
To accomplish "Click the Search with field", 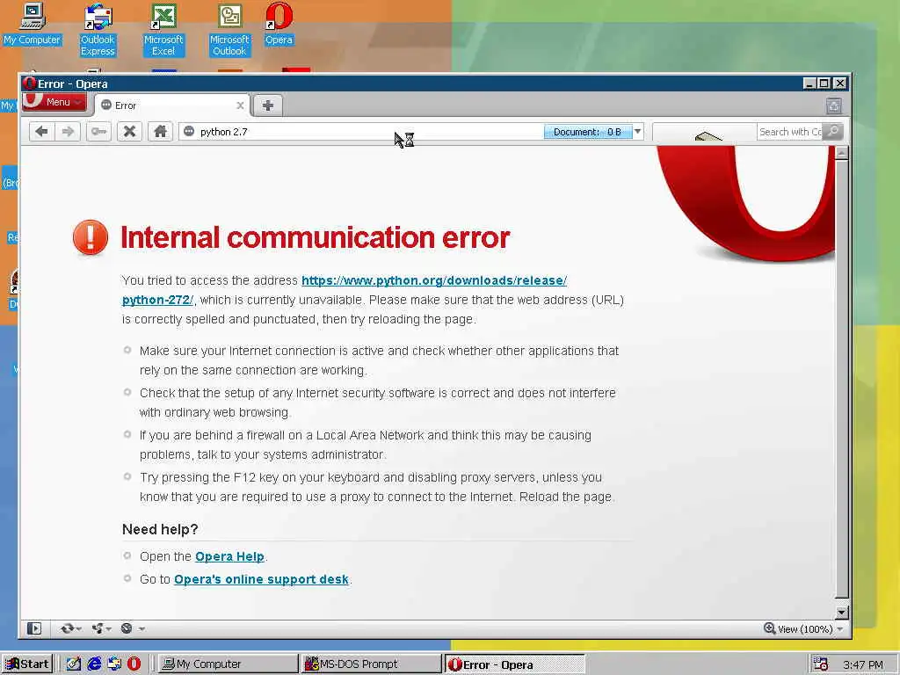I will [790, 132].
